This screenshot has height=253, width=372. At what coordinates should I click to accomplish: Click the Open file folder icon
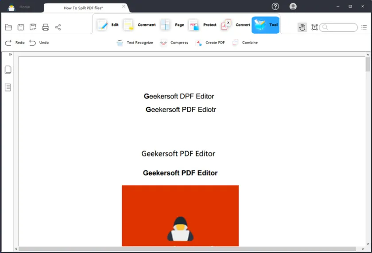click(8, 27)
